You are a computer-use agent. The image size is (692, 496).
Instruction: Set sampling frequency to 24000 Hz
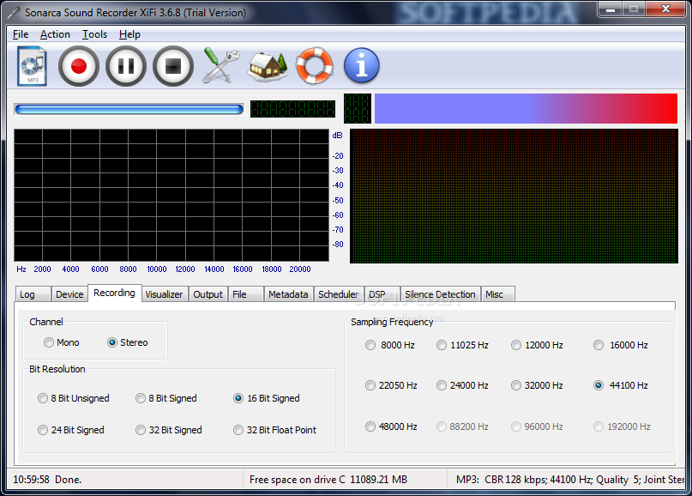pyautogui.click(x=462, y=385)
